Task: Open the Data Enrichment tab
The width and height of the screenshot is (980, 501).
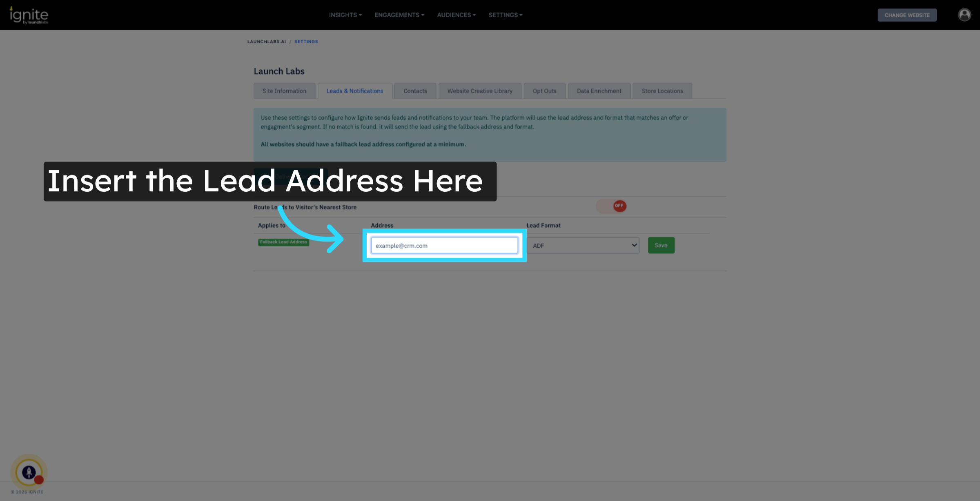Action: pyautogui.click(x=599, y=91)
